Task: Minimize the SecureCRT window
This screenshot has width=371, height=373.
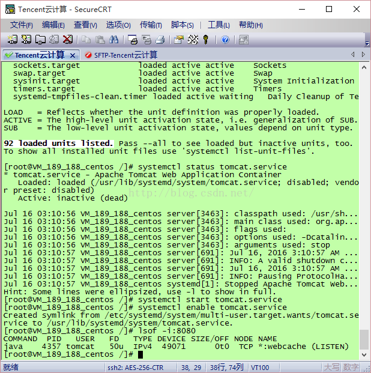Action: pos(302,9)
